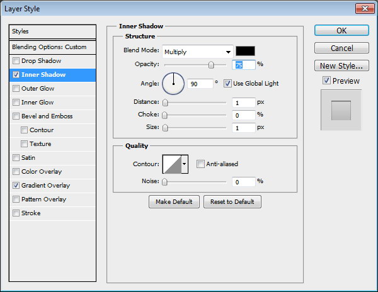The height and width of the screenshot is (292, 378).
Task: Enable the Drop Shadow effect checkbox
Action: (16, 61)
